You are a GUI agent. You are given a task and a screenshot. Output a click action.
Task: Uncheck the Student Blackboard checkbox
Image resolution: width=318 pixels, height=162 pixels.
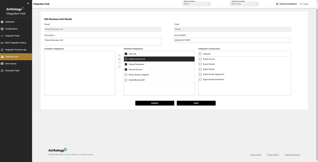click(x=126, y=64)
